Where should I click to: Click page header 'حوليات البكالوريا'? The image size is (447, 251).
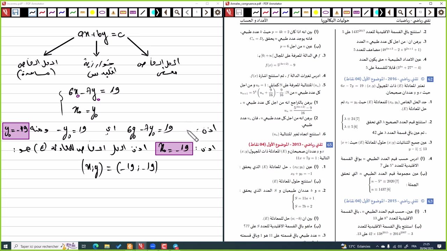pos(335,21)
